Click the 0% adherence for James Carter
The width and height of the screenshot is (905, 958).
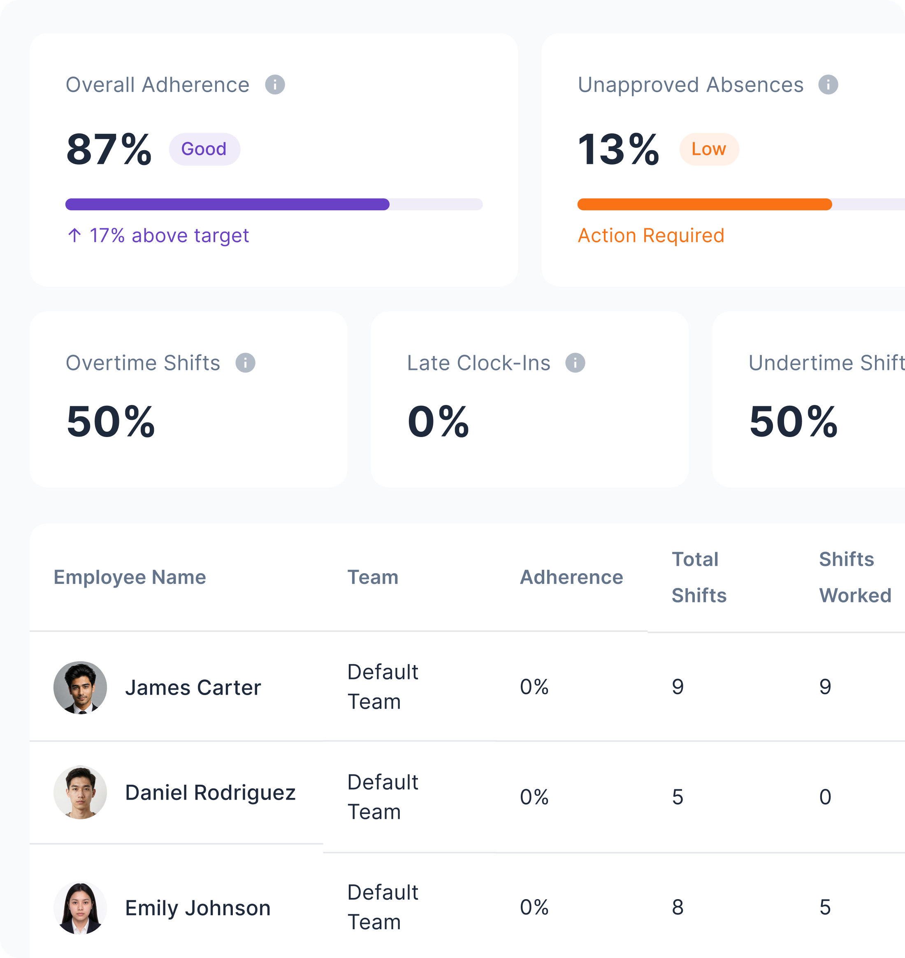pos(534,687)
